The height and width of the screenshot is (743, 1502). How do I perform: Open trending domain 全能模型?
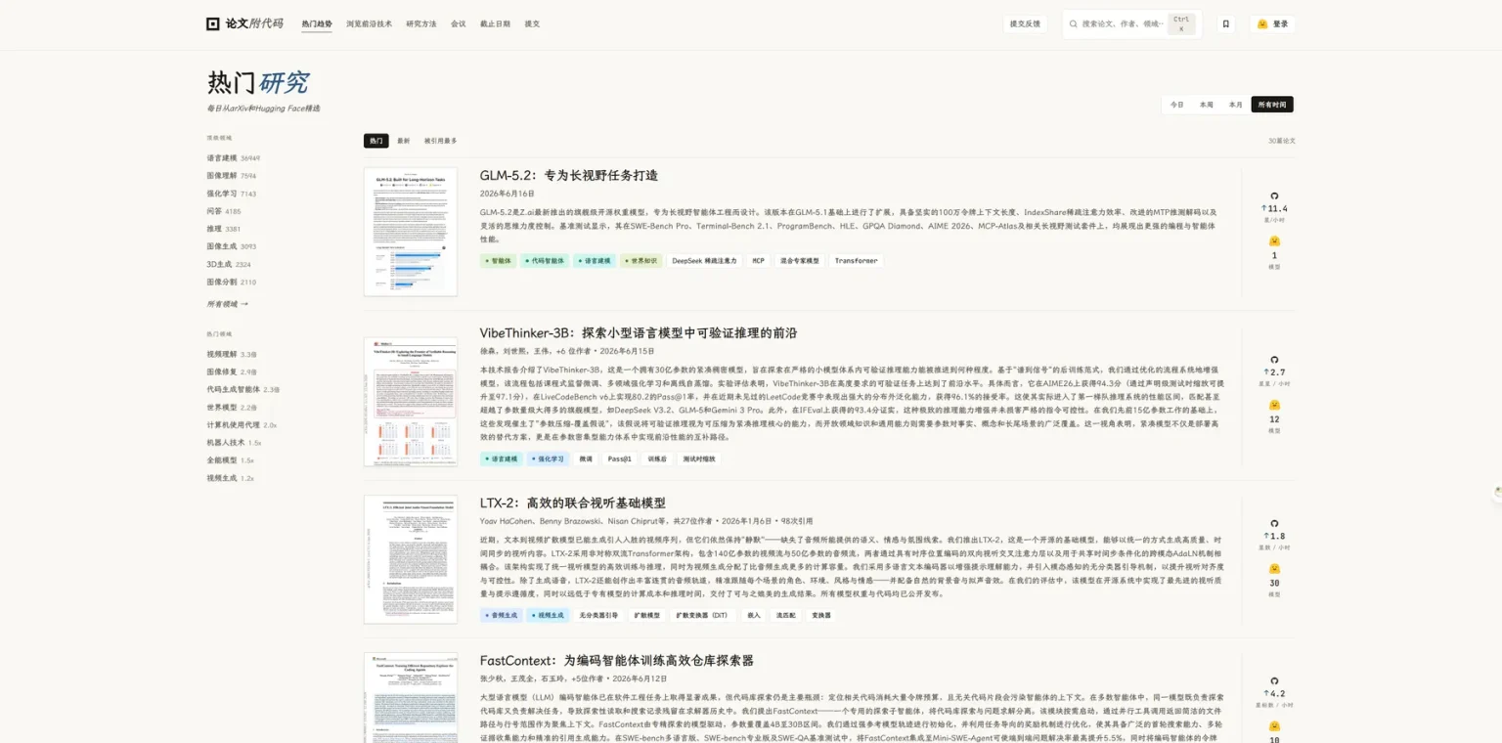(x=230, y=460)
